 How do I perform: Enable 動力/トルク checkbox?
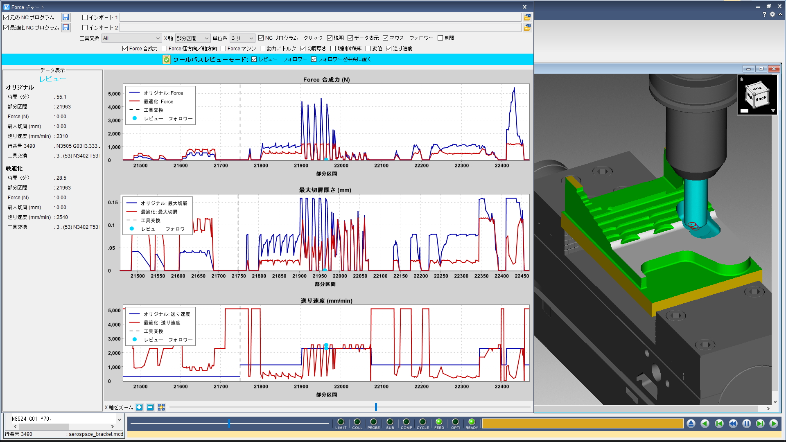(262, 48)
